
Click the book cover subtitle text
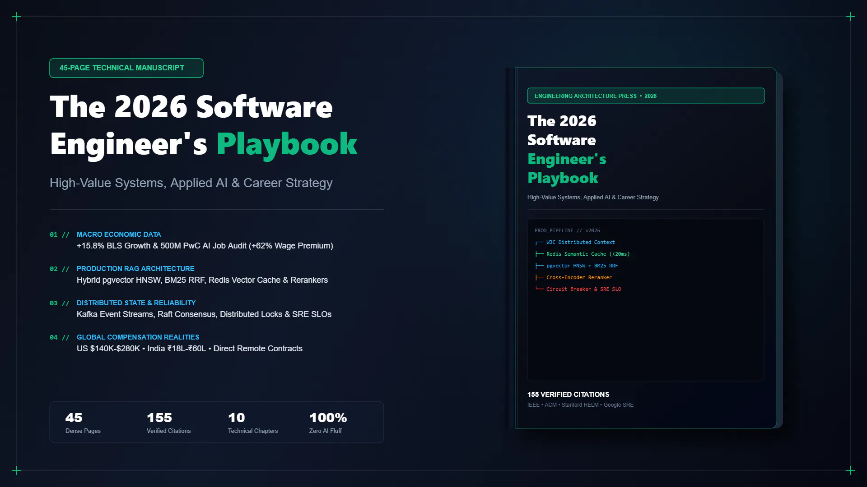coord(593,198)
